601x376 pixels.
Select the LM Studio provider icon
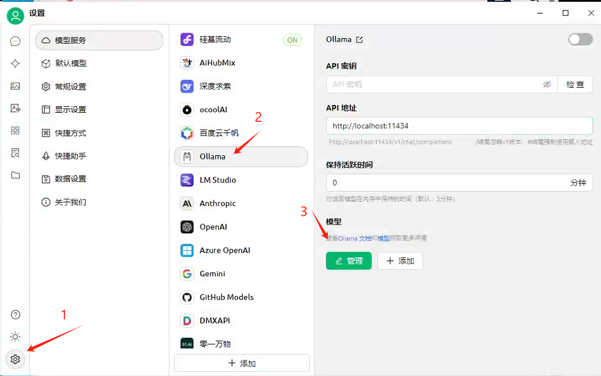(187, 180)
